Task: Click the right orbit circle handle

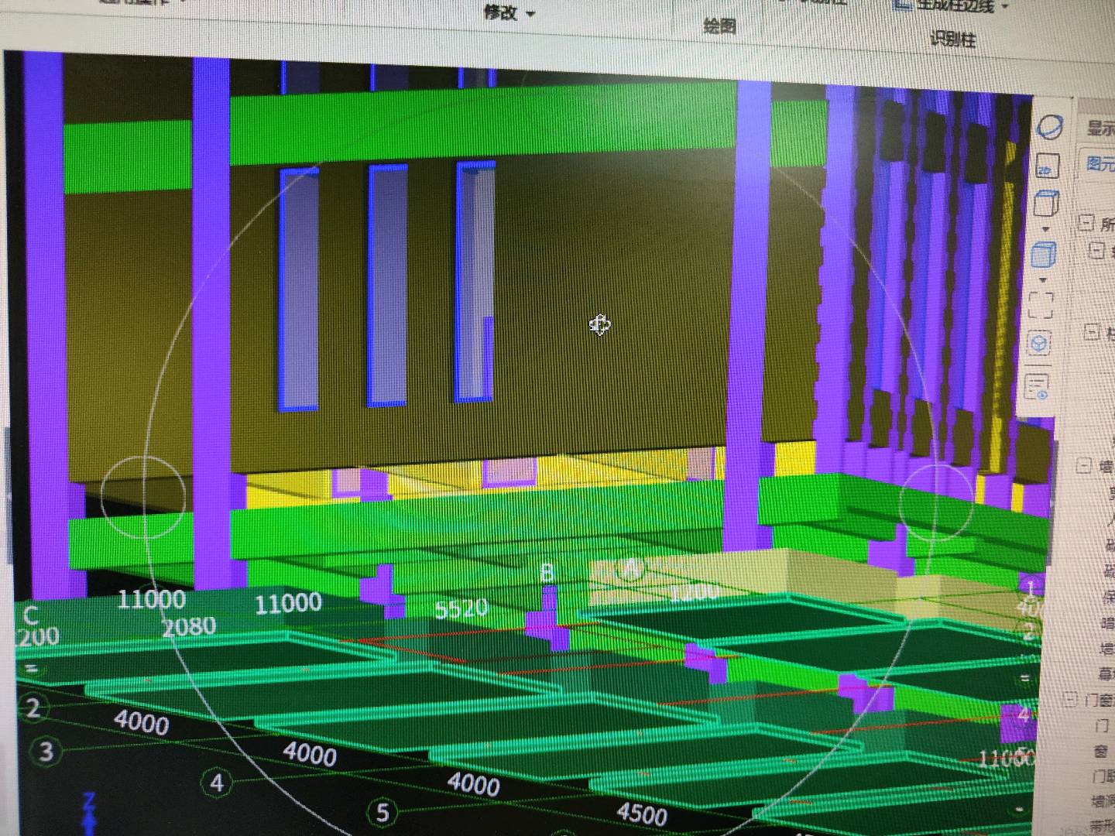Action: 938,502
